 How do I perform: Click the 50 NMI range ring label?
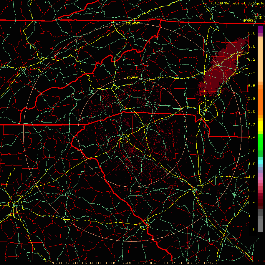132,78
